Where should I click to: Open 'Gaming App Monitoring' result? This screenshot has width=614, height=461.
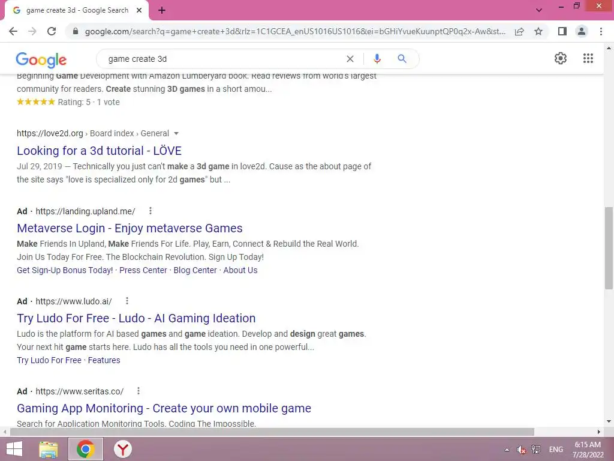[x=164, y=408]
